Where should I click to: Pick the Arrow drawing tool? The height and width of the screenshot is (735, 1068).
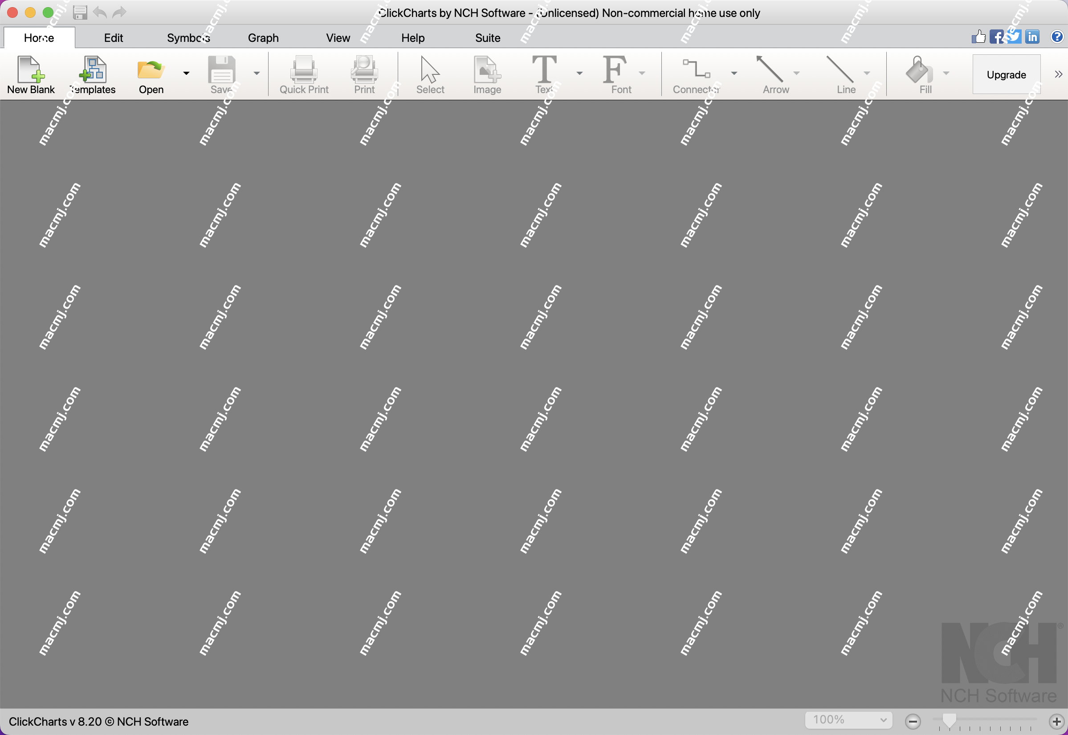(776, 74)
